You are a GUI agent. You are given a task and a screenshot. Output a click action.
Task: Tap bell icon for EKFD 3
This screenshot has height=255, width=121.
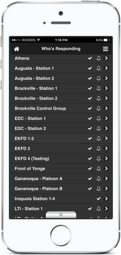99,148
